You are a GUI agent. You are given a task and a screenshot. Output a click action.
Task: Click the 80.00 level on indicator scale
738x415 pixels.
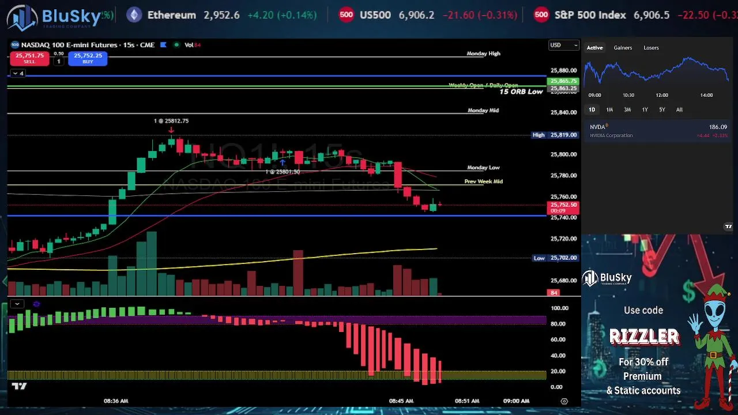[x=558, y=324]
